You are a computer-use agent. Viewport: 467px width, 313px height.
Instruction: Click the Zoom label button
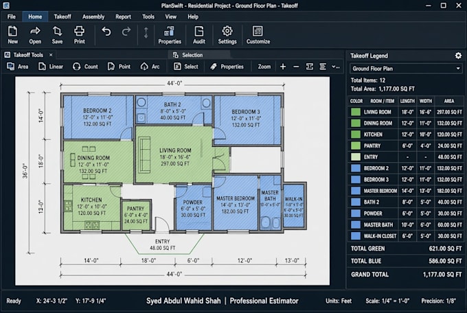click(264, 67)
